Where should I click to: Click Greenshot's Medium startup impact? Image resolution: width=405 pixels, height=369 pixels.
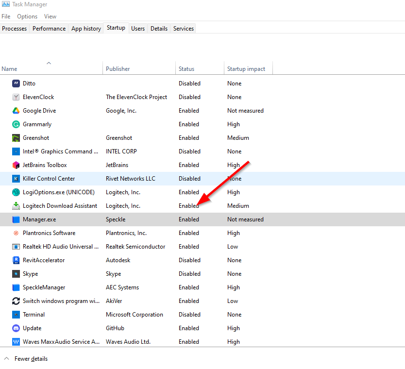(x=238, y=138)
